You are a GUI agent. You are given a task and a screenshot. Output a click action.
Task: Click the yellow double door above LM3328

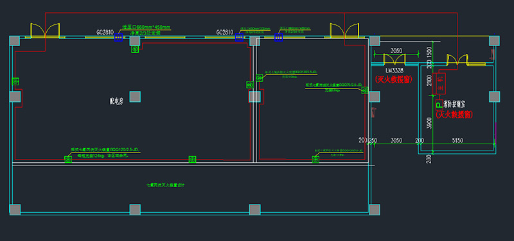pos(394,59)
